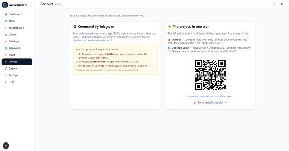Click the Telegram phone icon in card heading
289x151 pixels.
point(75,27)
